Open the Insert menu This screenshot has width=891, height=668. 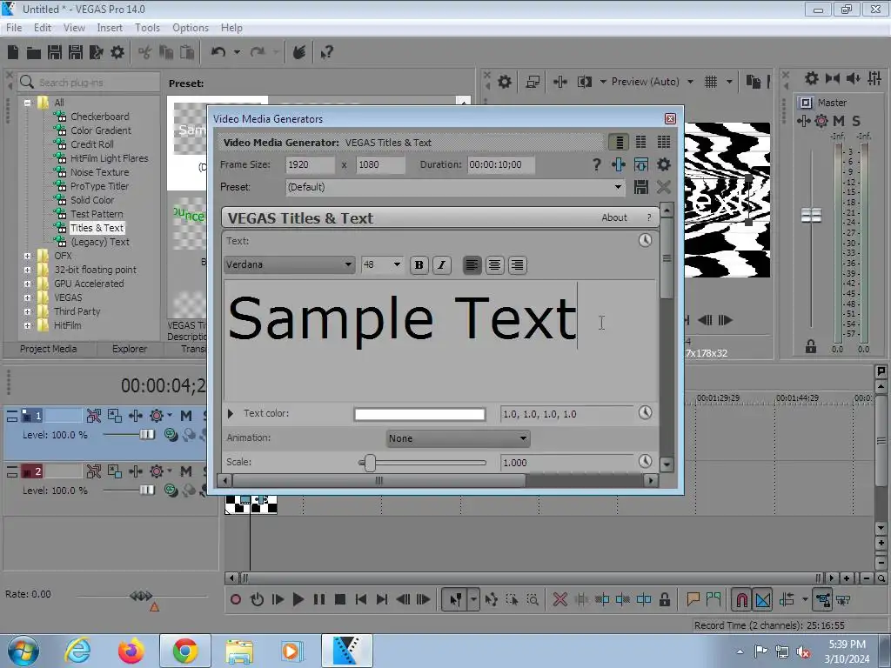coord(110,28)
